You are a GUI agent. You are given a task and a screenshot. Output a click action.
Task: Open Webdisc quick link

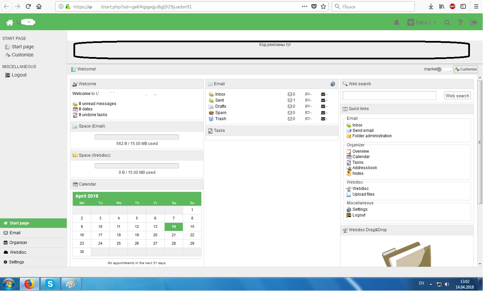[x=361, y=189]
